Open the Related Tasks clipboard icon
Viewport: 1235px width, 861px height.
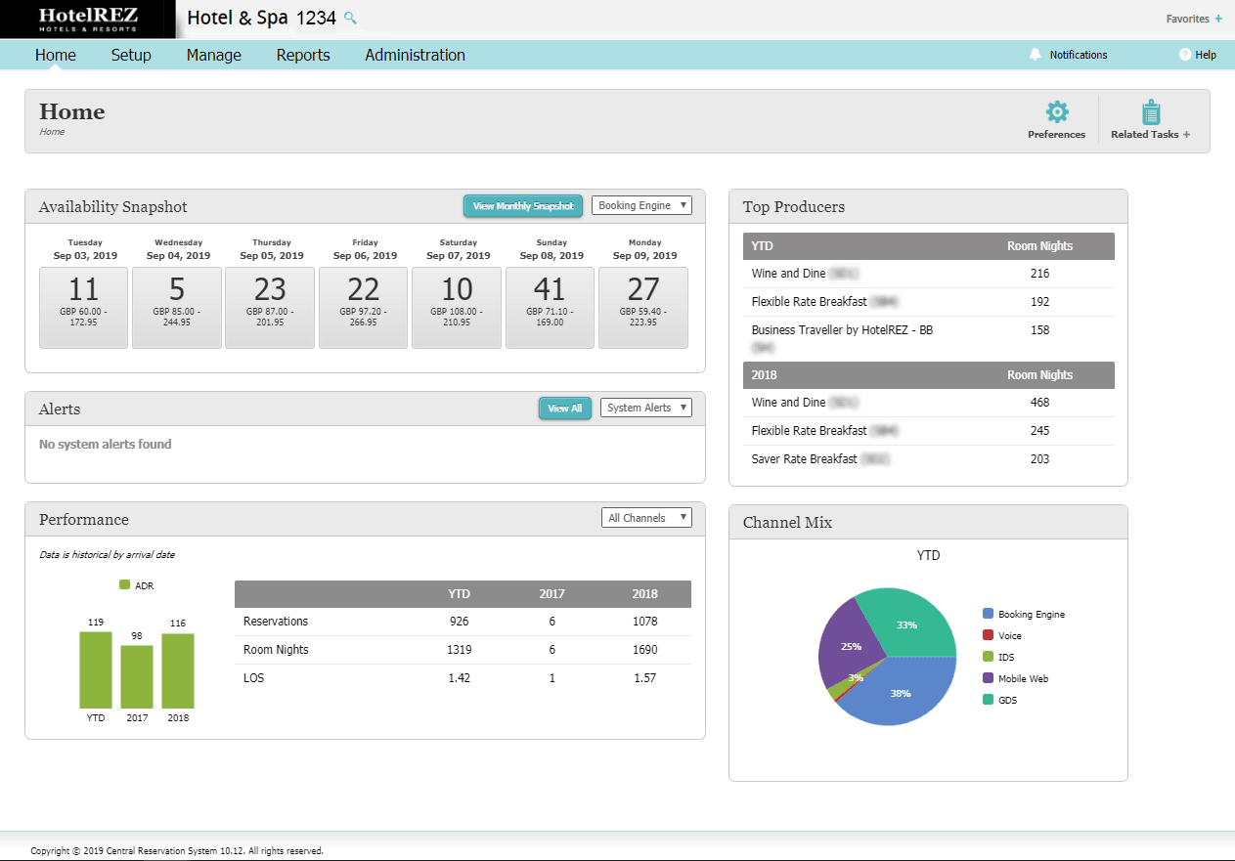1151,111
